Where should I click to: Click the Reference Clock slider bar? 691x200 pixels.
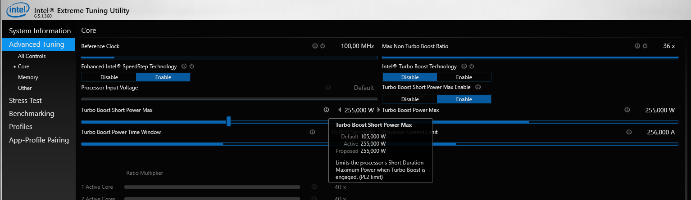[x=229, y=58]
